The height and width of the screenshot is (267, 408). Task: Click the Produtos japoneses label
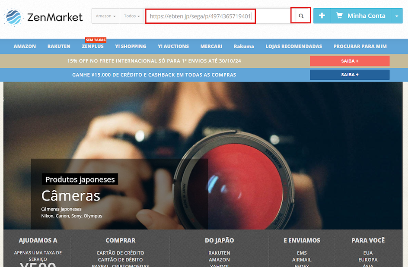[80, 179]
